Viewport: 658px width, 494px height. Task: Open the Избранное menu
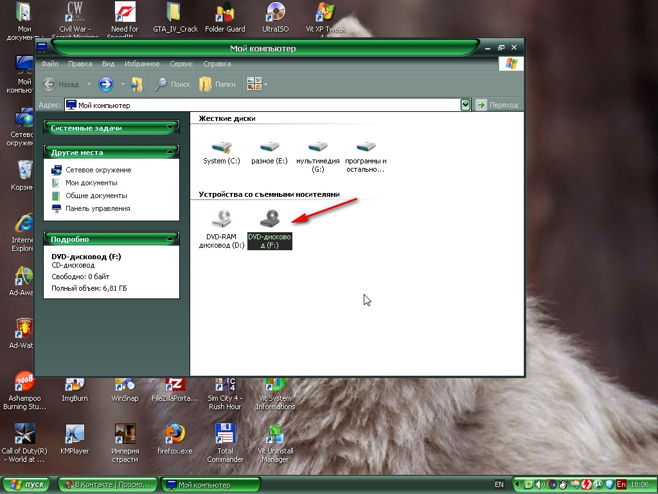point(142,64)
